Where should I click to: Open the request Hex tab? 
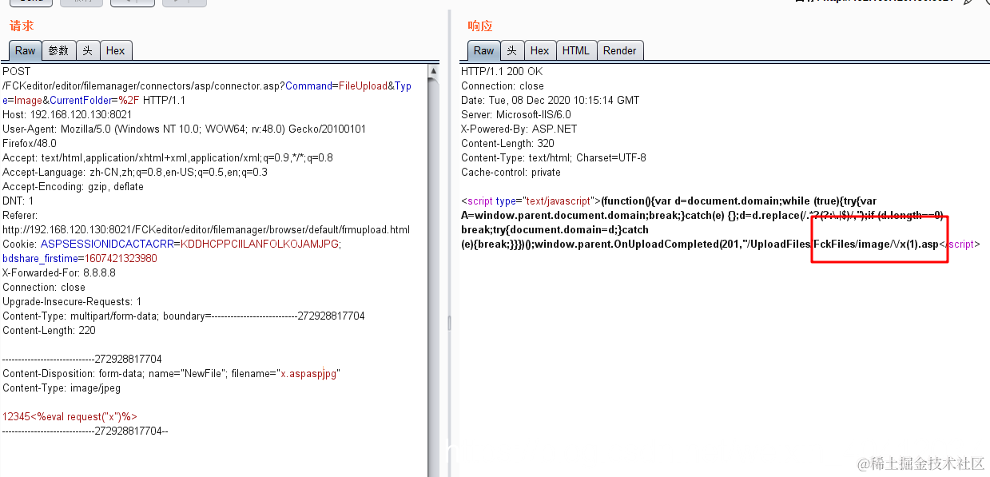pos(116,50)
